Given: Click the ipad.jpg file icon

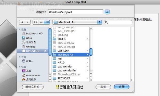Looking at the screenshot, I should pos(55,35).
